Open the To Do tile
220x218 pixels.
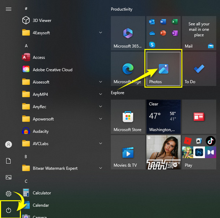click(x=199, y=69)
